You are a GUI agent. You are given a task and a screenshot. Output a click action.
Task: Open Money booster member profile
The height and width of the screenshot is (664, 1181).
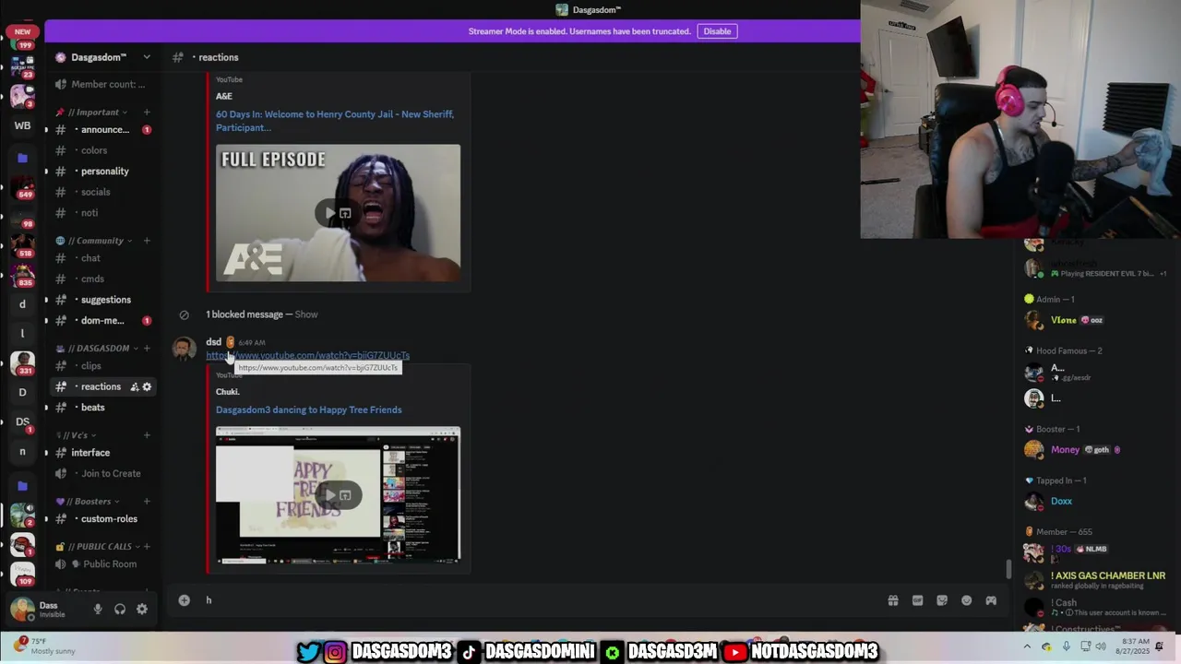(1065, 450)
